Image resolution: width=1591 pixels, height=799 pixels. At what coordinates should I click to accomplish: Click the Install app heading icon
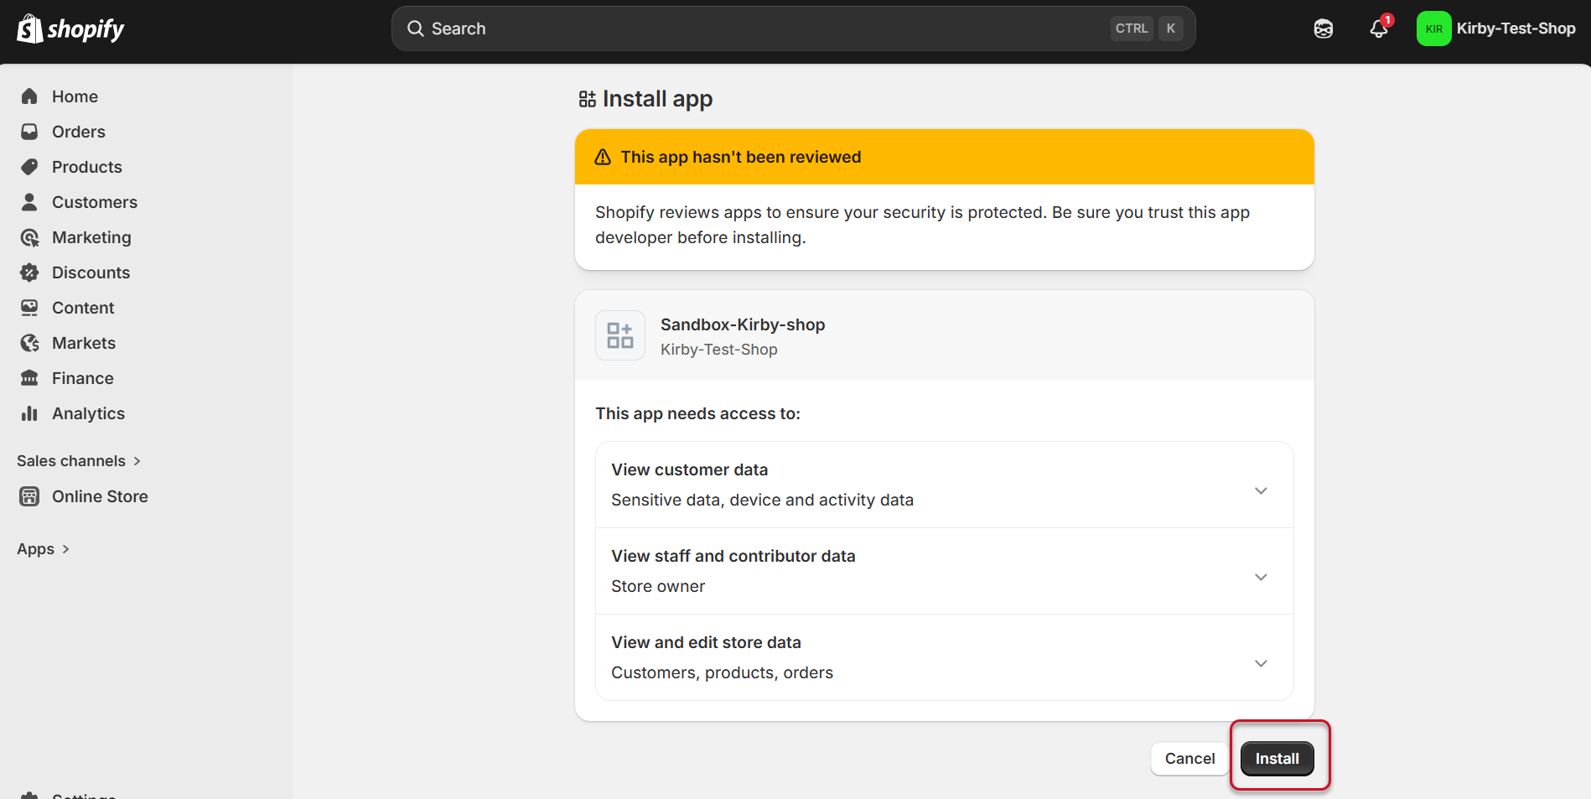click(588, 99)
